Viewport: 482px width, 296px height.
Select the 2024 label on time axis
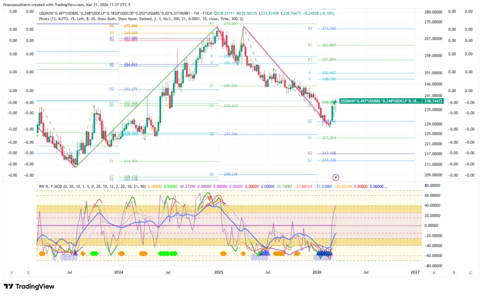pyautogui.click(x=118, y=272)
